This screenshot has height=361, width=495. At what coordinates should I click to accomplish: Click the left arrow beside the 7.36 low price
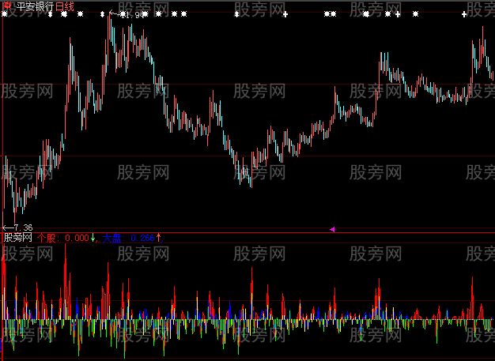(7, 228)
